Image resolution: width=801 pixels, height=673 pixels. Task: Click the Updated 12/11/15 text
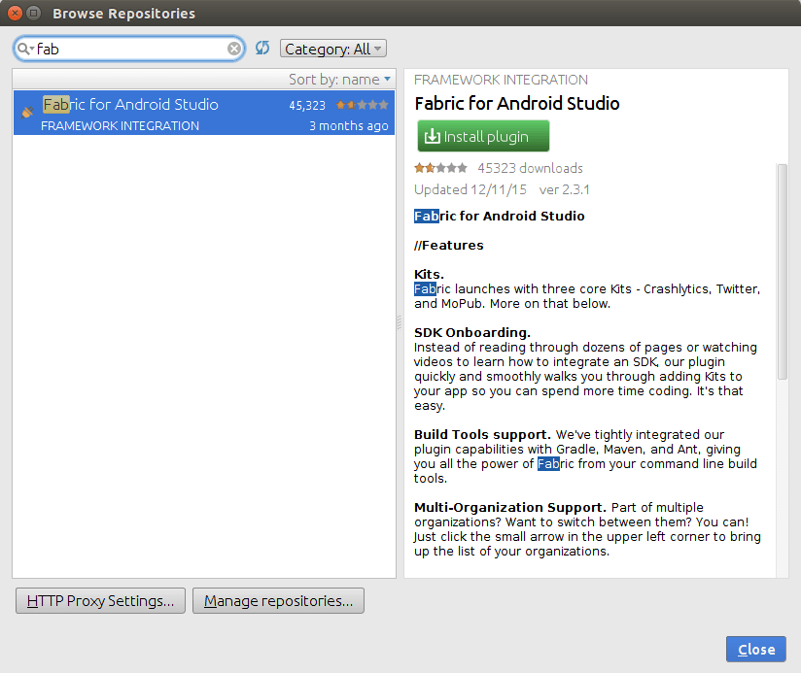point(470,189)
